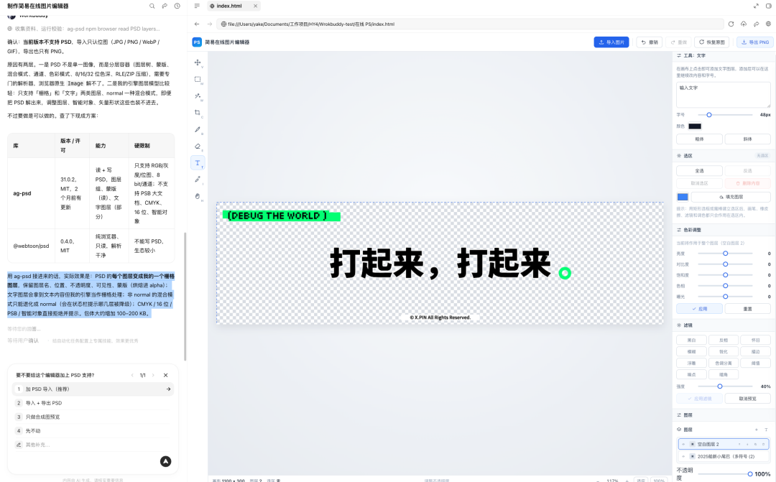The image size is (776, 482).
Task: Click 取消预览 cancel preview button
Action: pos(748,399)
